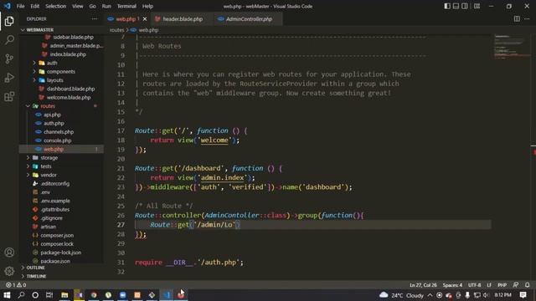
Task: Open errors and warnings in status bar
Action: [16, 285]
